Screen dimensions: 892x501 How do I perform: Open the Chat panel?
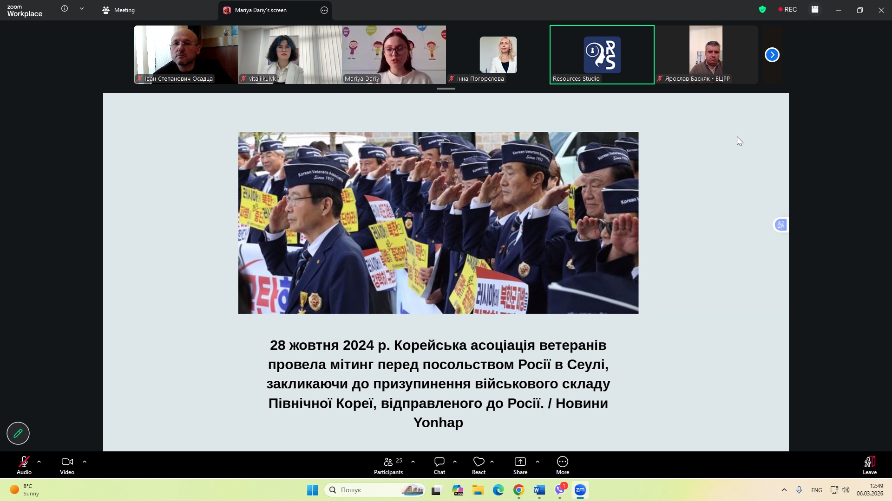(439, 465)
